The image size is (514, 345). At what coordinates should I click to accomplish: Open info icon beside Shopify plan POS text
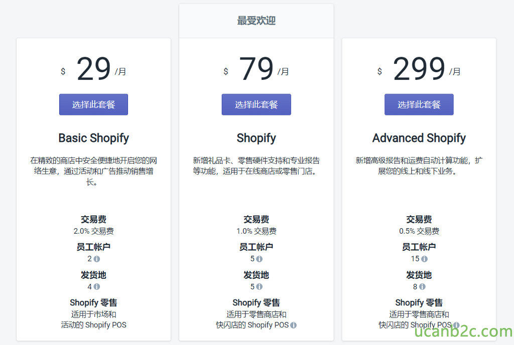point(293,325)
